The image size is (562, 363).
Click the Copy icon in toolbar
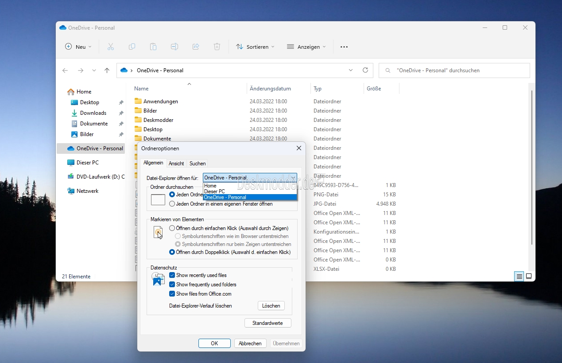[132, 47]
